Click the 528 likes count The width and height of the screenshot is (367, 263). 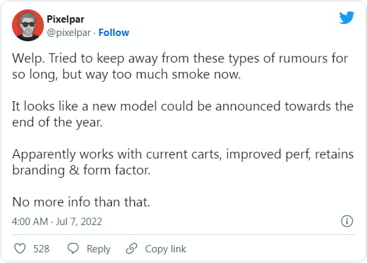click(x=41, y=249)
